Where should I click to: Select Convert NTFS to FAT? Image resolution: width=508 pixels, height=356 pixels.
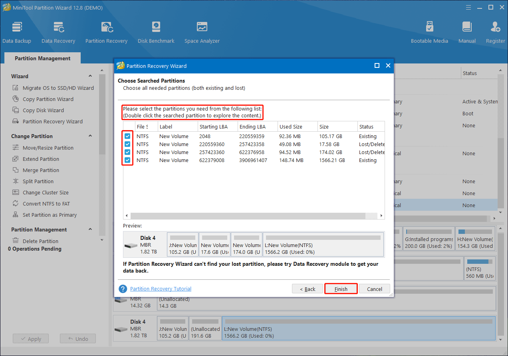tap(46, 204)
